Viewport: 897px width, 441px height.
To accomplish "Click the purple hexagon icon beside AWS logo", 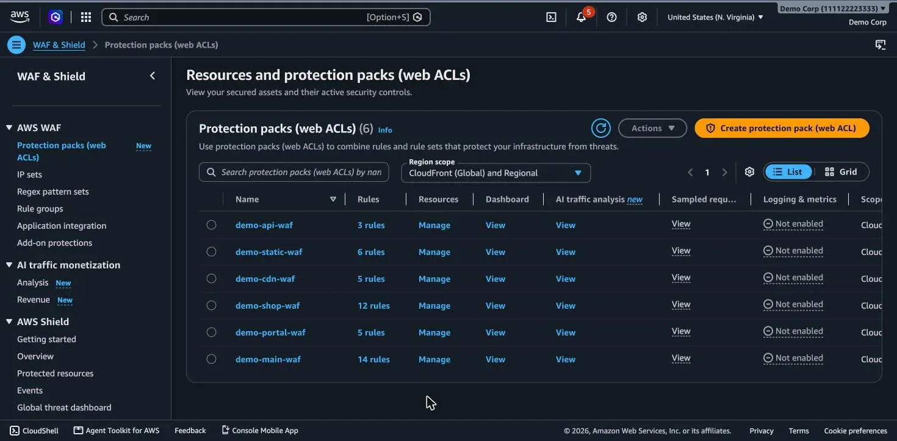I will pyautogui.click(x=56, y=17).
